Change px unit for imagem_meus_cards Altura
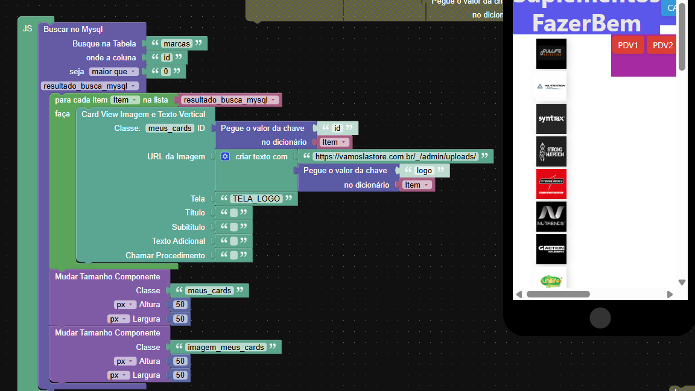695x391 pixels. [125, 361]
